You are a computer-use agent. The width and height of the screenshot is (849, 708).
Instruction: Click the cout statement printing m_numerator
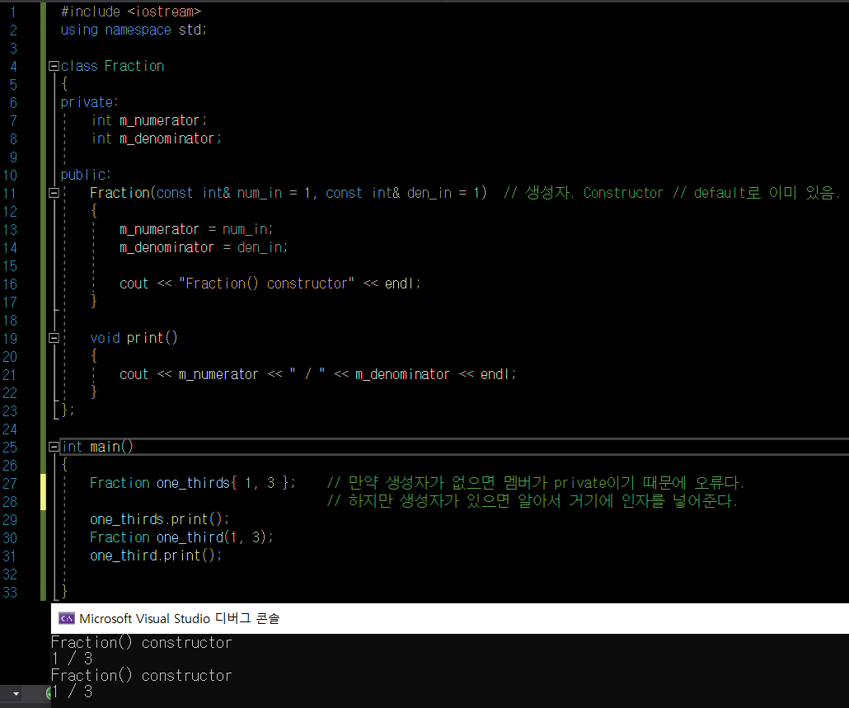tap(318, 374)
